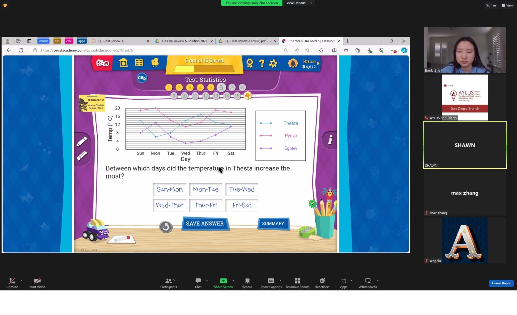Image resolution: width=517 pixels, height=315 pixels.
Task: Expand Bruce profile menu arrow
Action: click(x=318, y=63)
